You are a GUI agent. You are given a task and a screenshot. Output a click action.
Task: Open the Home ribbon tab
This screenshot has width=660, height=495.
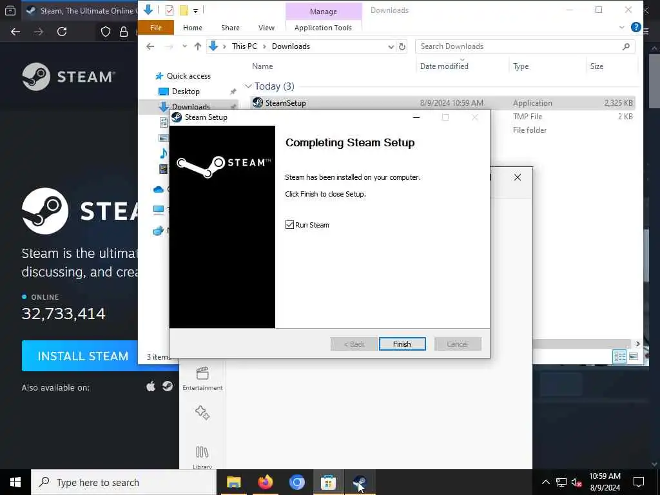point(192,28)
